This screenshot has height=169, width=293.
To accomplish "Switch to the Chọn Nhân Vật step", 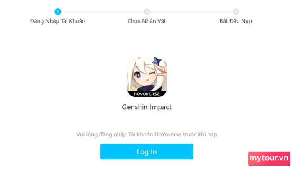I will [146, 21].
